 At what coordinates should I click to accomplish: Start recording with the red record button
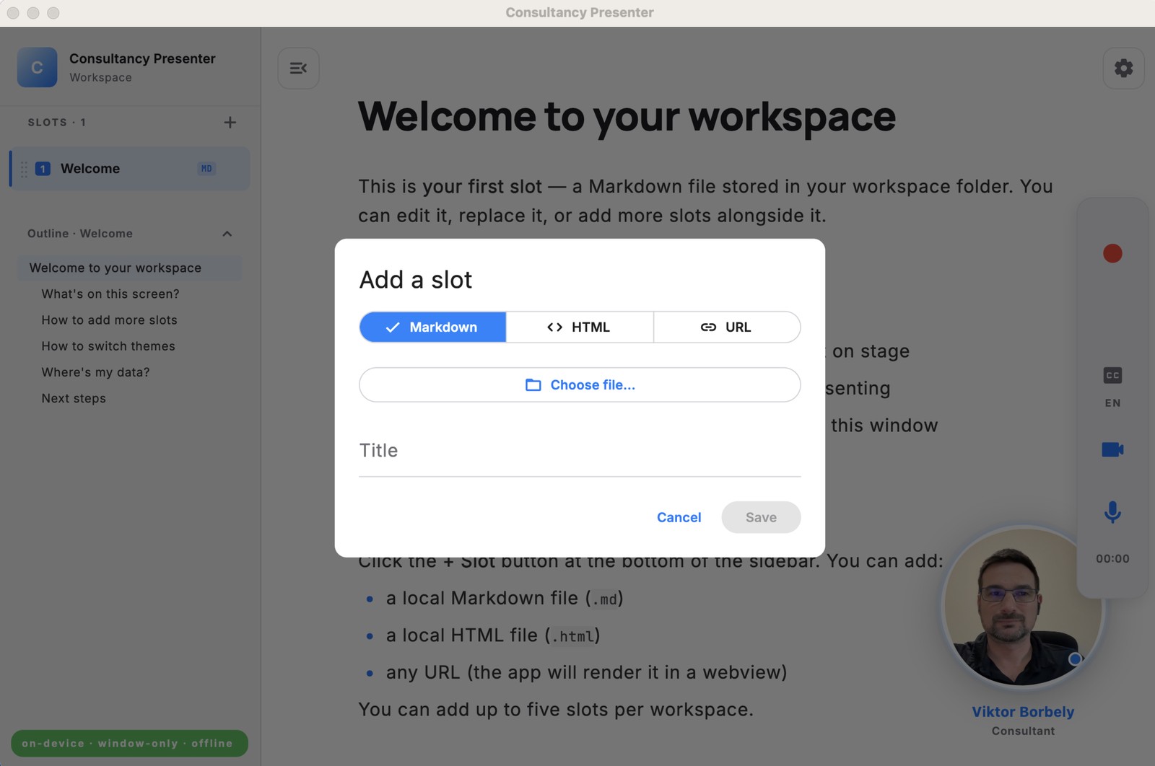tap(1112, 254)
